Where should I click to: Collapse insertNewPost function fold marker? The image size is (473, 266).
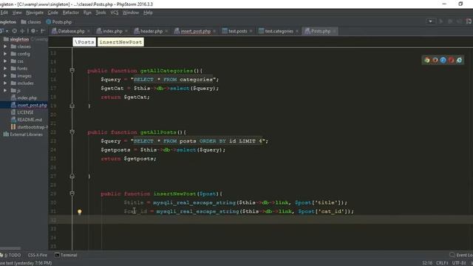(x=72, y=194)
